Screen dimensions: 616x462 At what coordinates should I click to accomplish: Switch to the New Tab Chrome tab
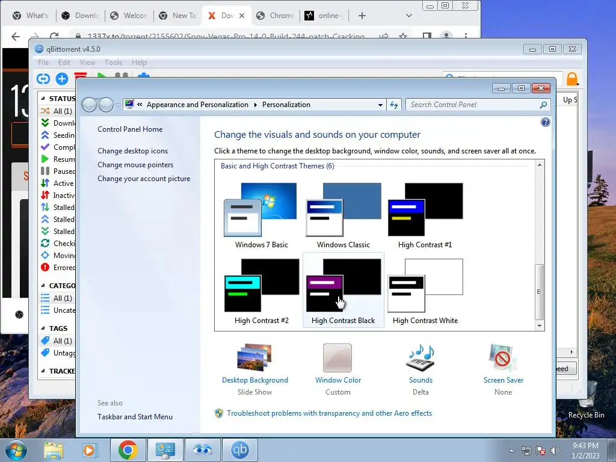pyautogui.click(x=177, y=16)
